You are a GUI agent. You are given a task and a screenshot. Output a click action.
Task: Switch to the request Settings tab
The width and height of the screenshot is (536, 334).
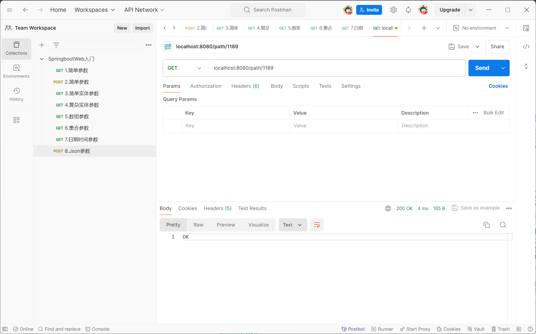[351, 86]
